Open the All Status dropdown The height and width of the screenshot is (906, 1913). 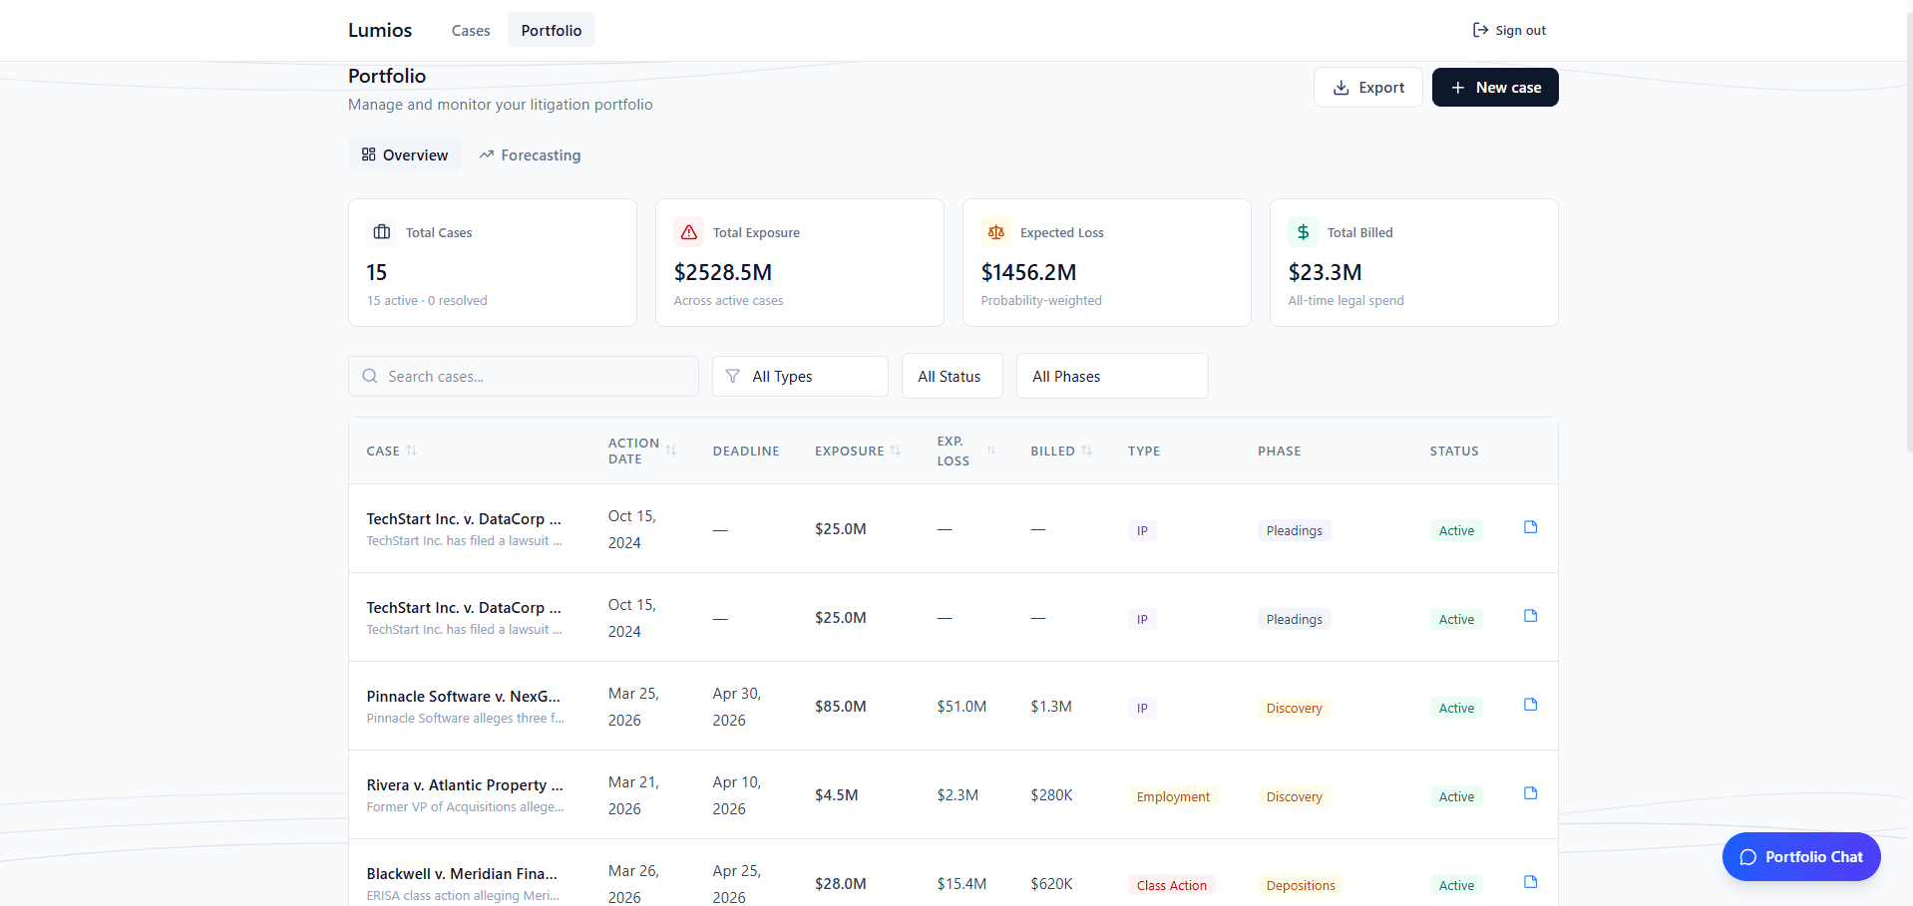(951, 376)
